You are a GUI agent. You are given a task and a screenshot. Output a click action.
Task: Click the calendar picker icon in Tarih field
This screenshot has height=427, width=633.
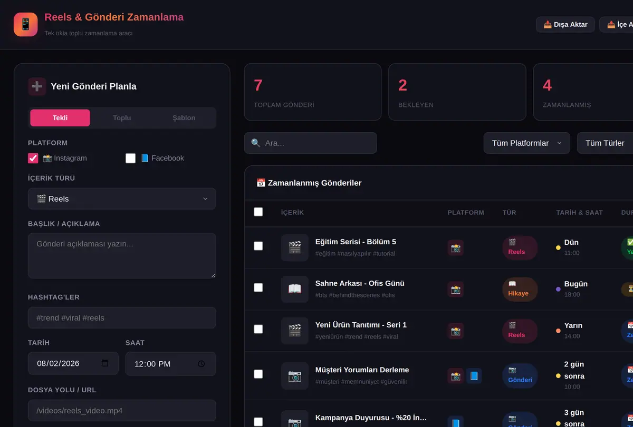(x=105, y=363)
